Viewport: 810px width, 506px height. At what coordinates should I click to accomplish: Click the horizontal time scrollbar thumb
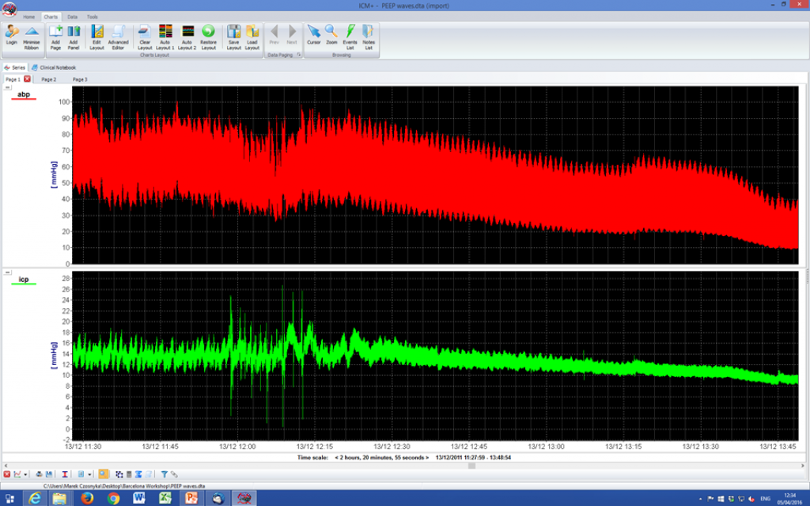471,466
